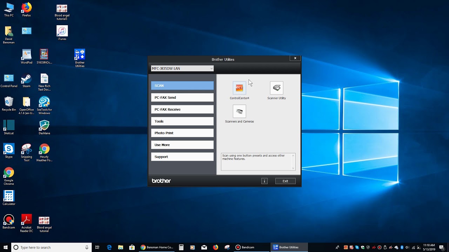Select PC-FAX Send category
449x252 pixels.
pyautogui.click(x=182, y=97)
